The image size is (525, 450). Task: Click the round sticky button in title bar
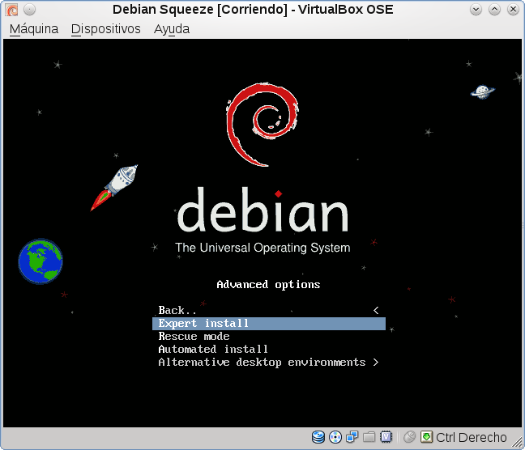pos(29,10)
